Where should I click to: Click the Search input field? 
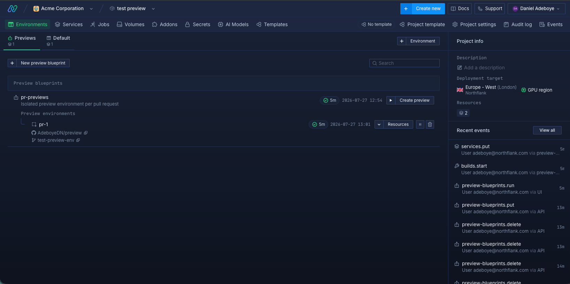coord(405,63)
